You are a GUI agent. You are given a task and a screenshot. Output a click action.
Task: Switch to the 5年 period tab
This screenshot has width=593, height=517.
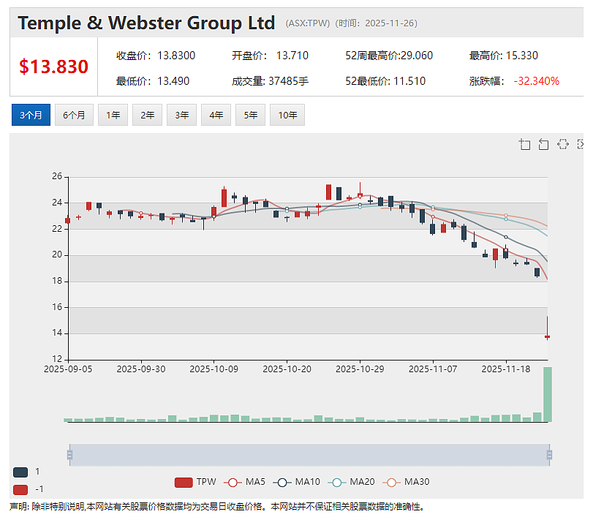coord(250,115)
